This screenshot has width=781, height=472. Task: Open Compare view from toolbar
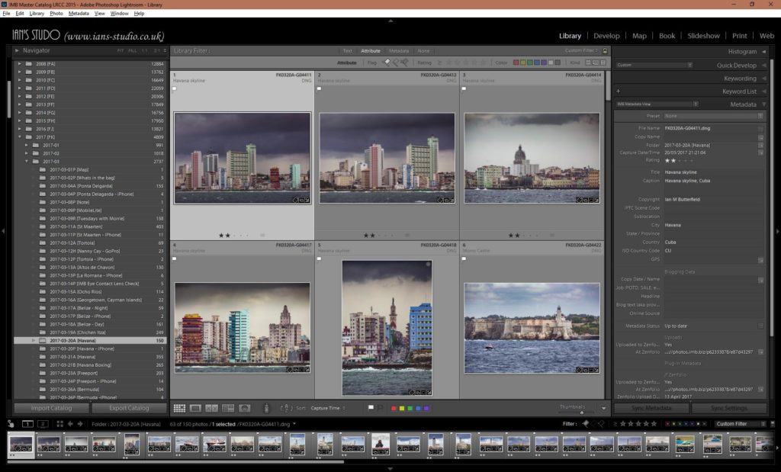pos(211,409)
